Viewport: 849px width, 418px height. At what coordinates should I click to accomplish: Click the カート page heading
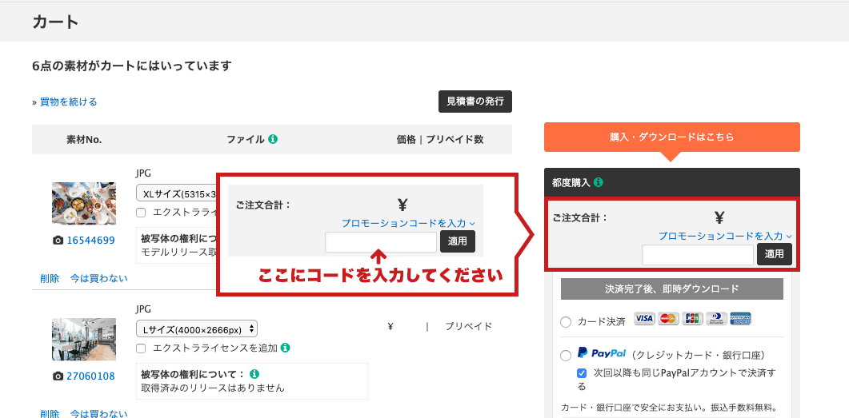click(55, 22)
